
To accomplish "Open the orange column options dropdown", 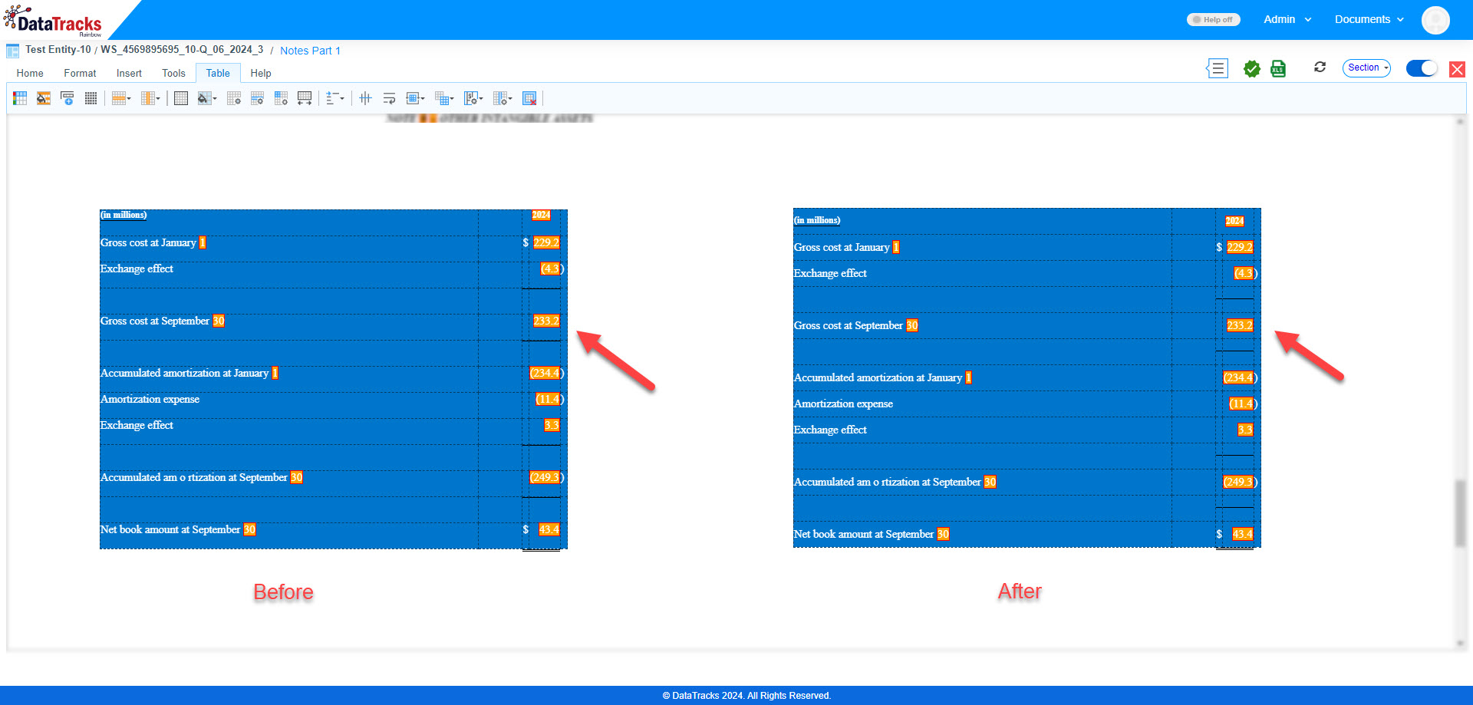I will click(x=150, y=98).
